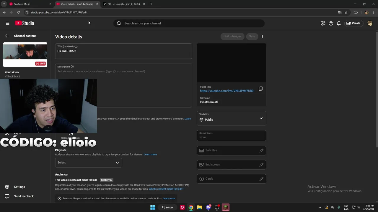Click the Undo changes button

pos(232,37)
